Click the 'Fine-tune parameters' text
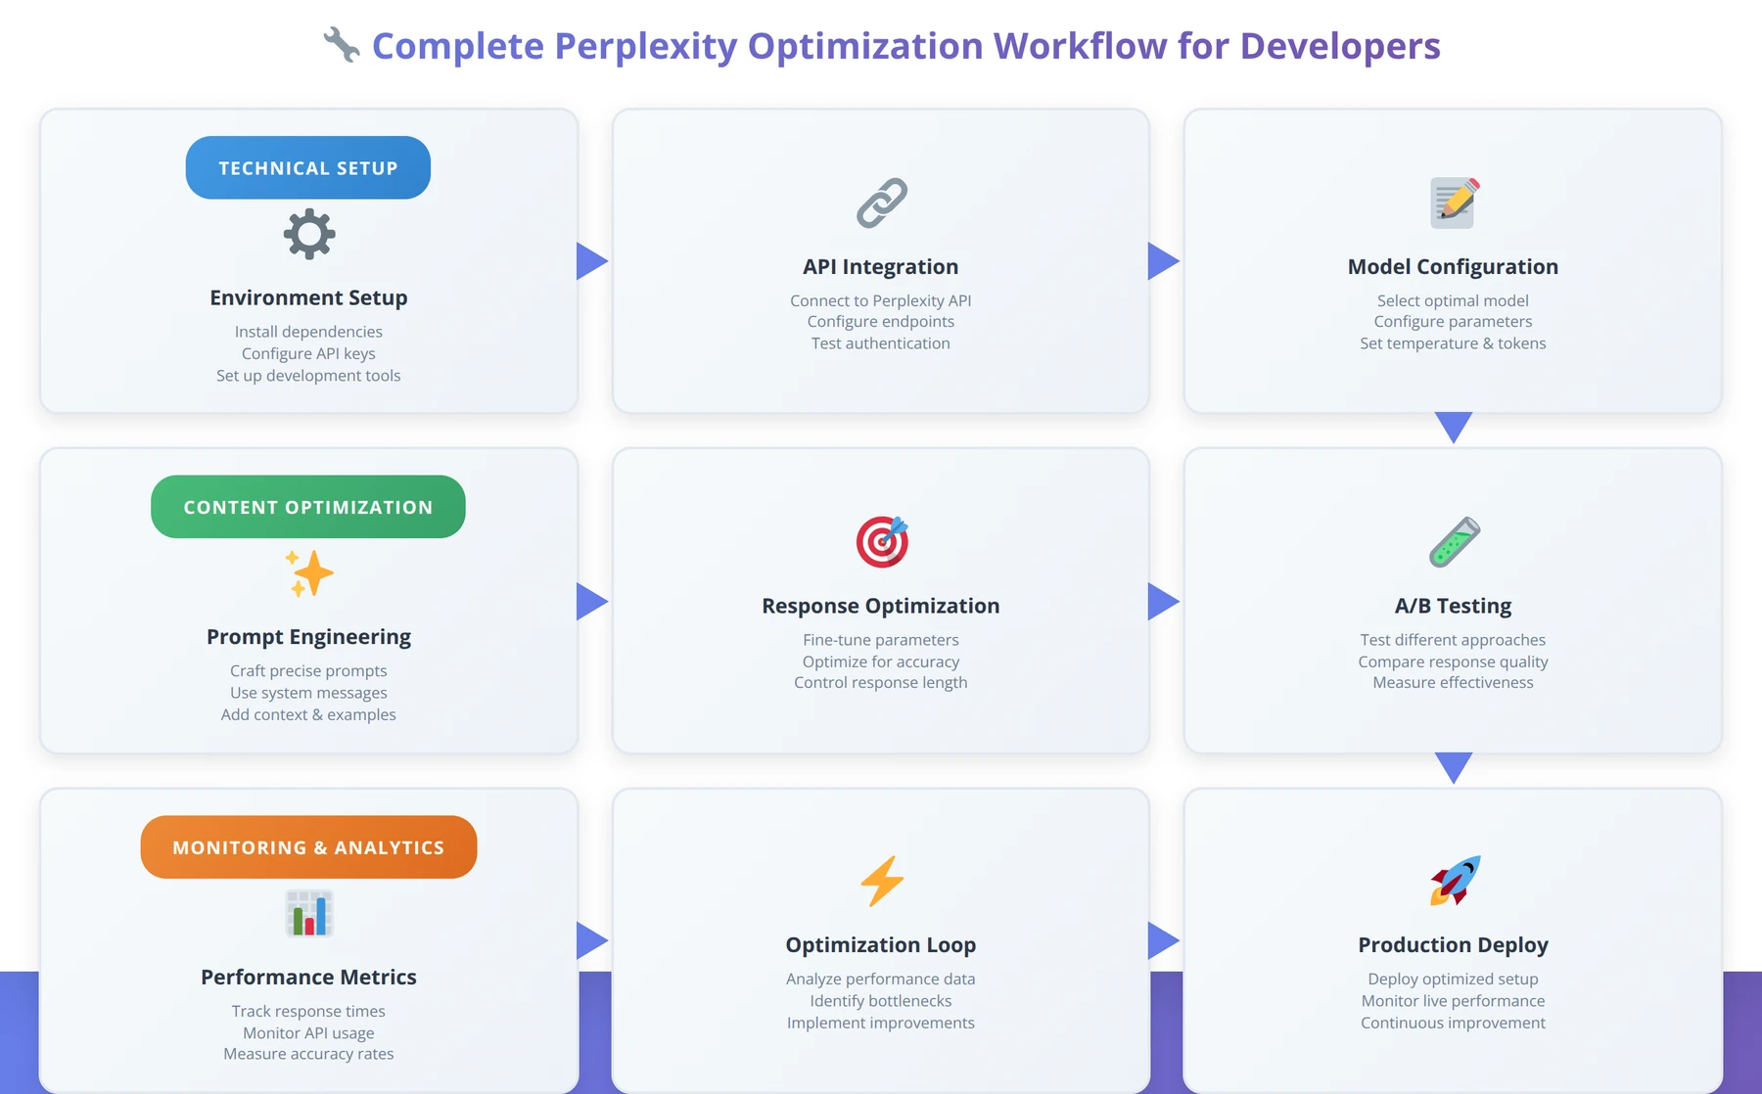This screenshot has height=1094, width=1762. tap(881, 639)
